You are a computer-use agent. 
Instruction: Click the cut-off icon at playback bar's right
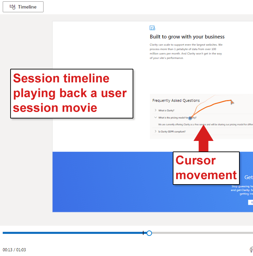(x=251, y=250)
